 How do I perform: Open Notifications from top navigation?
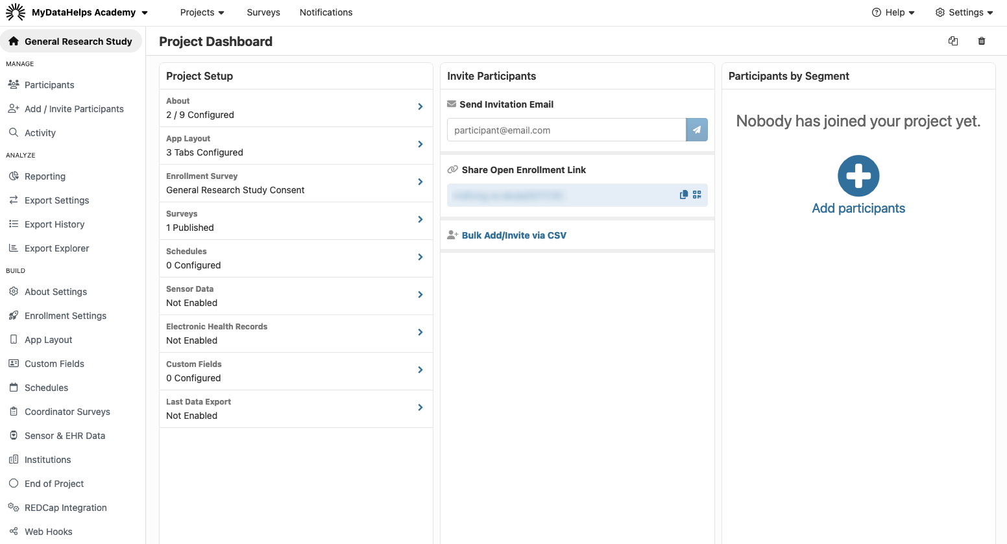pyautogui.click(x=326, y=12)
